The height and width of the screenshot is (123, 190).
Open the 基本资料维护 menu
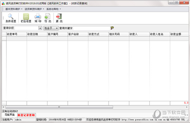[x=14, y=9]
